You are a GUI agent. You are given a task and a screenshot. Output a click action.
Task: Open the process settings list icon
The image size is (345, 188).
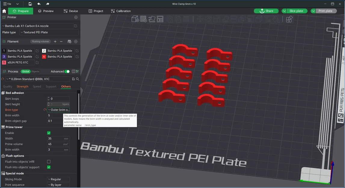click(73, 71)
